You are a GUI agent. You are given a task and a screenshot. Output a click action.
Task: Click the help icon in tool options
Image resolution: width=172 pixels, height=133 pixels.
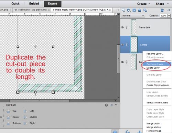tap(106, 105)
